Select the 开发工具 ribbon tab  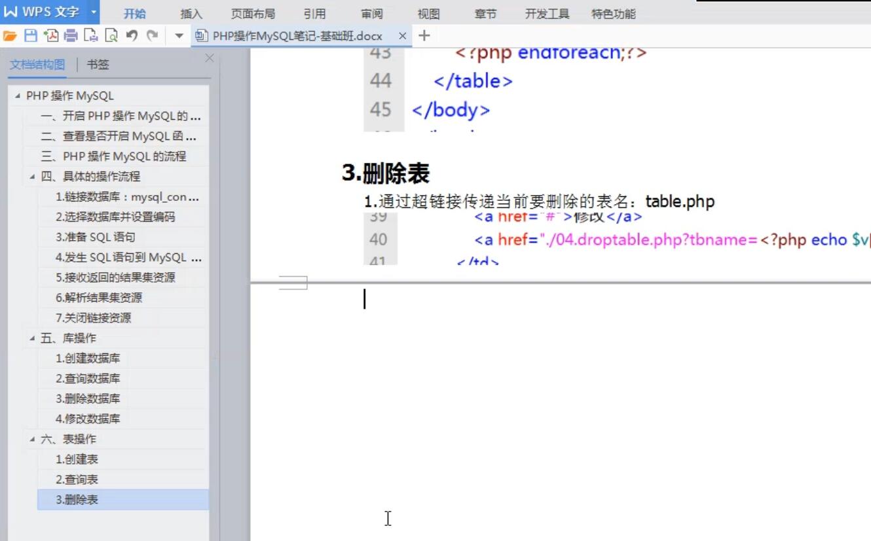(547, 14)
